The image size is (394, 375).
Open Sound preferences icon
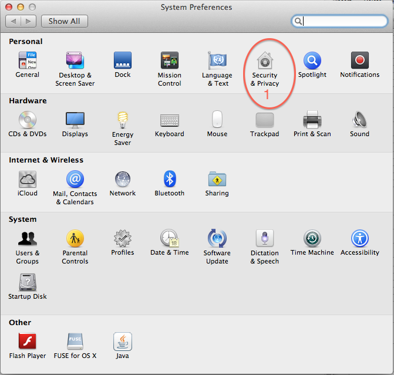pyautogui.click(x=359, y=120)
